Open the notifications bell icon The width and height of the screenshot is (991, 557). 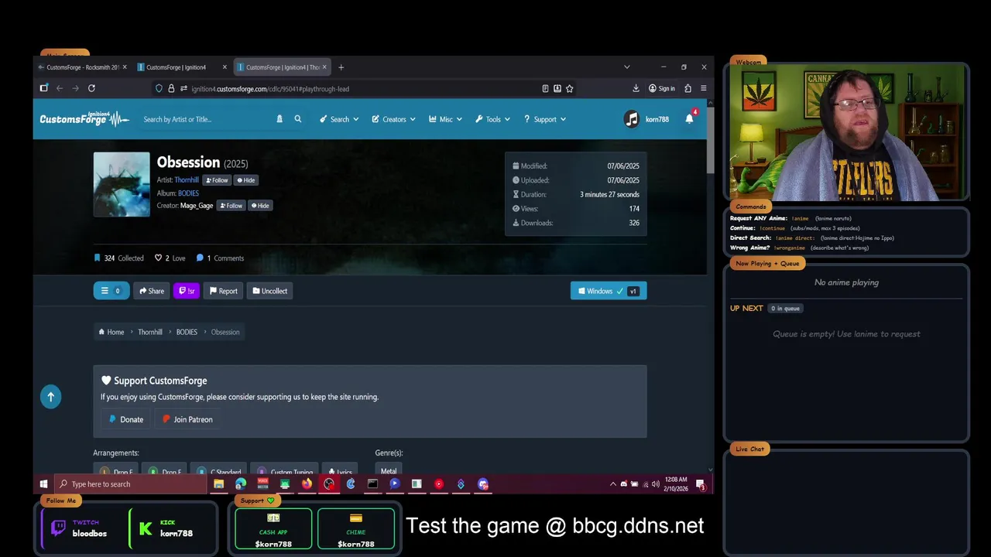(689, 118)
